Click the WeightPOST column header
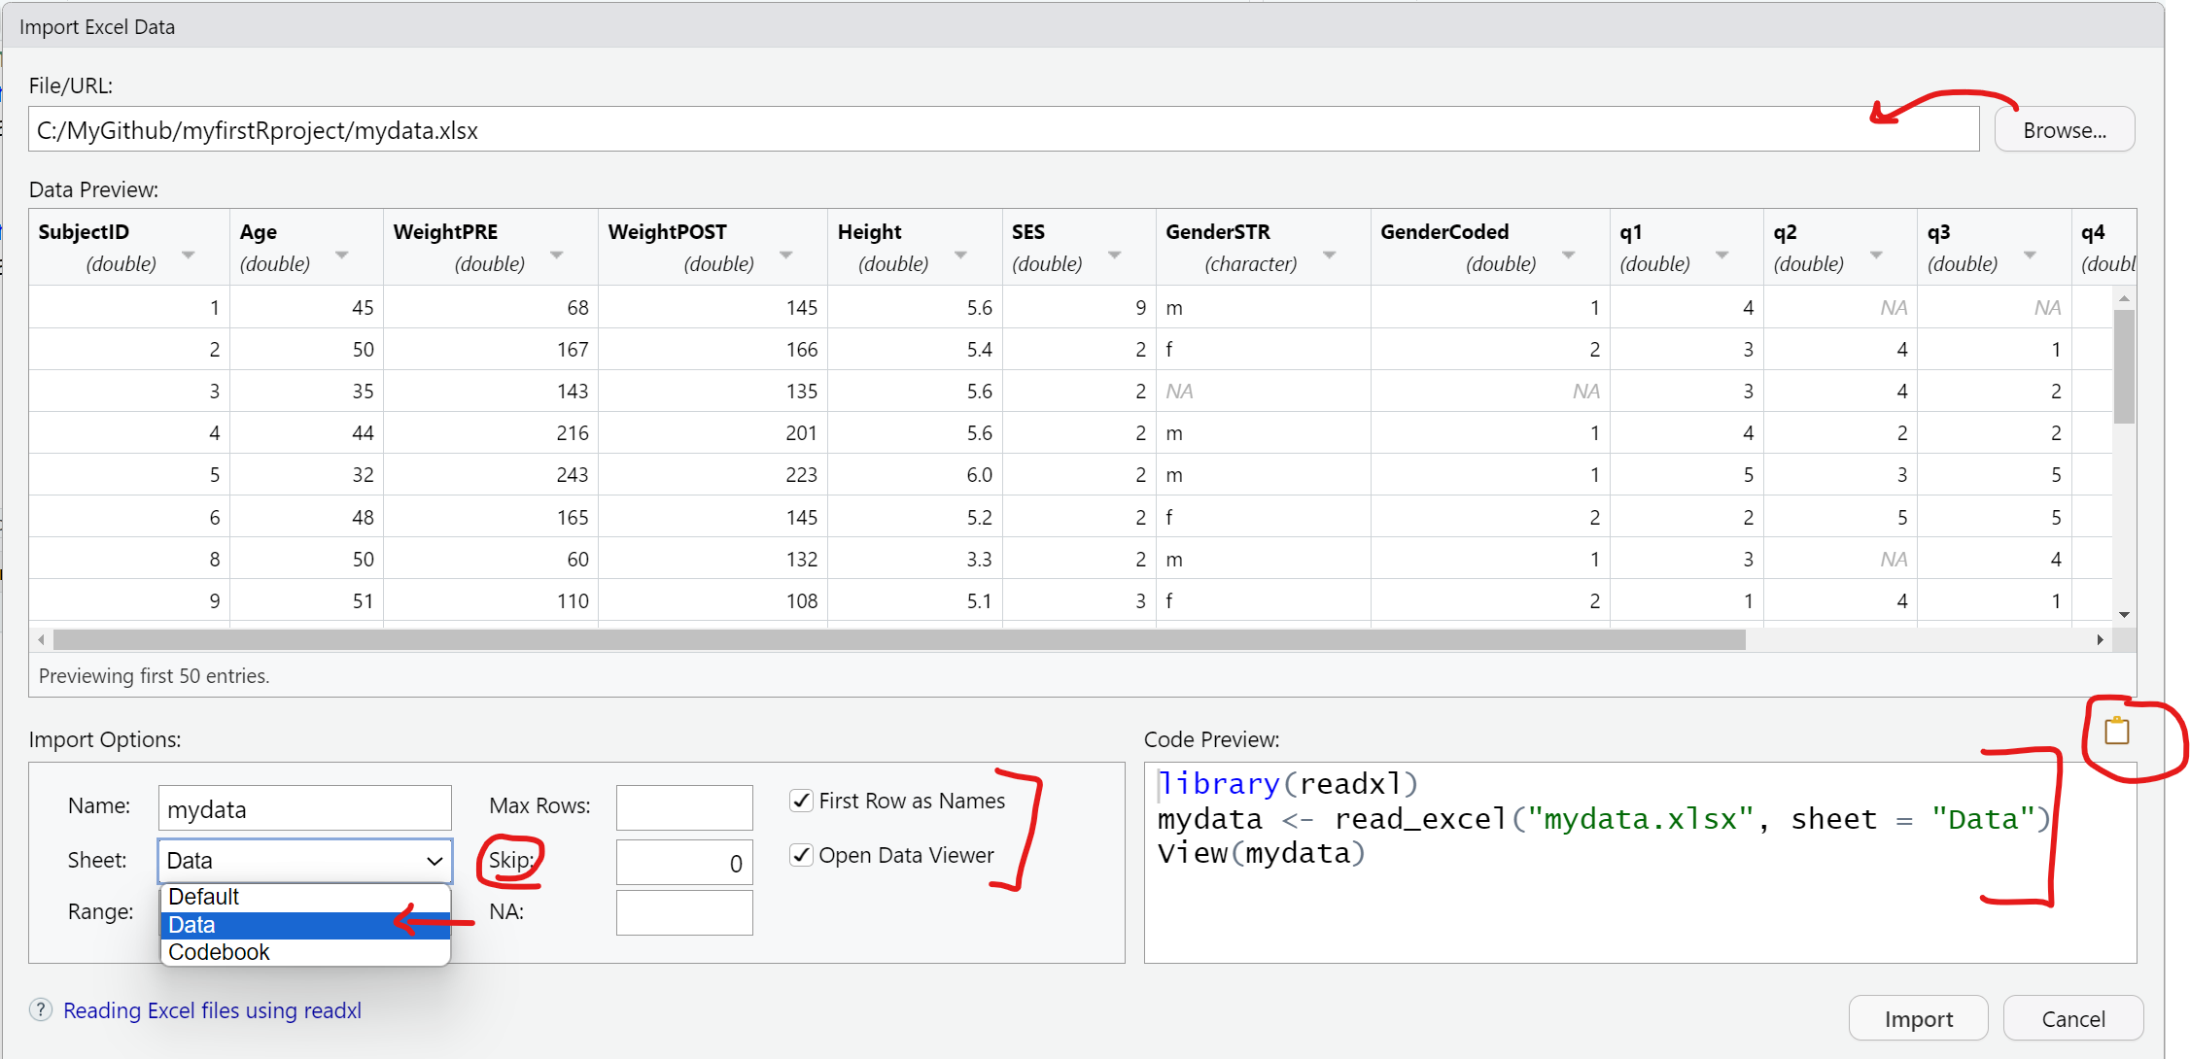This screenshot has width=2190, height=1059. (x=713, y=247)
